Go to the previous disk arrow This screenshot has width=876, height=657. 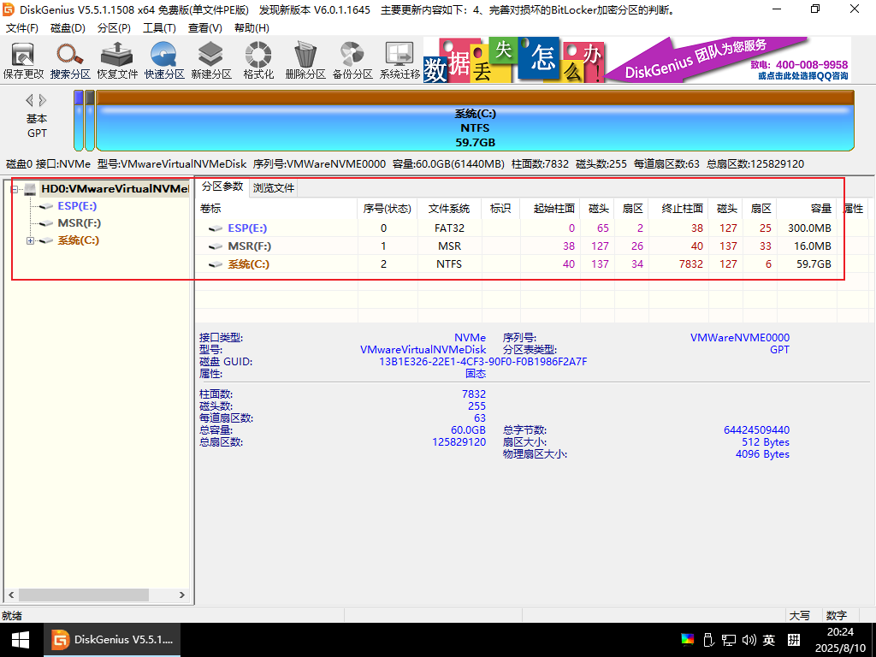click(30, 101)
